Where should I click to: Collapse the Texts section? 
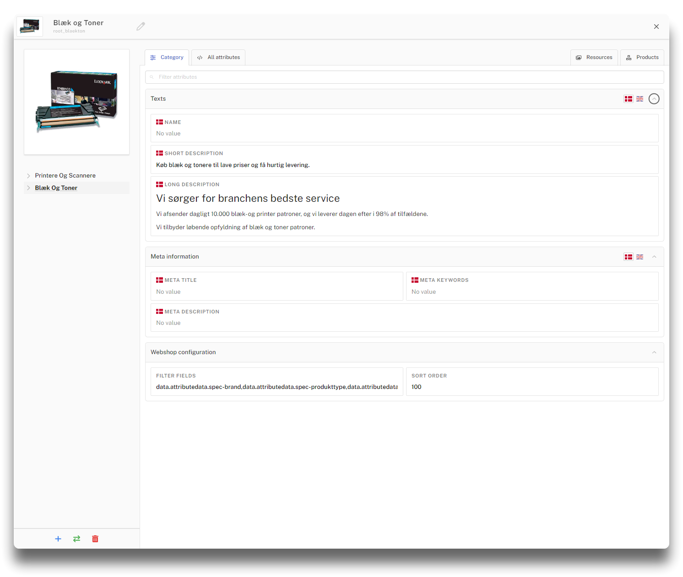point(654,99)
